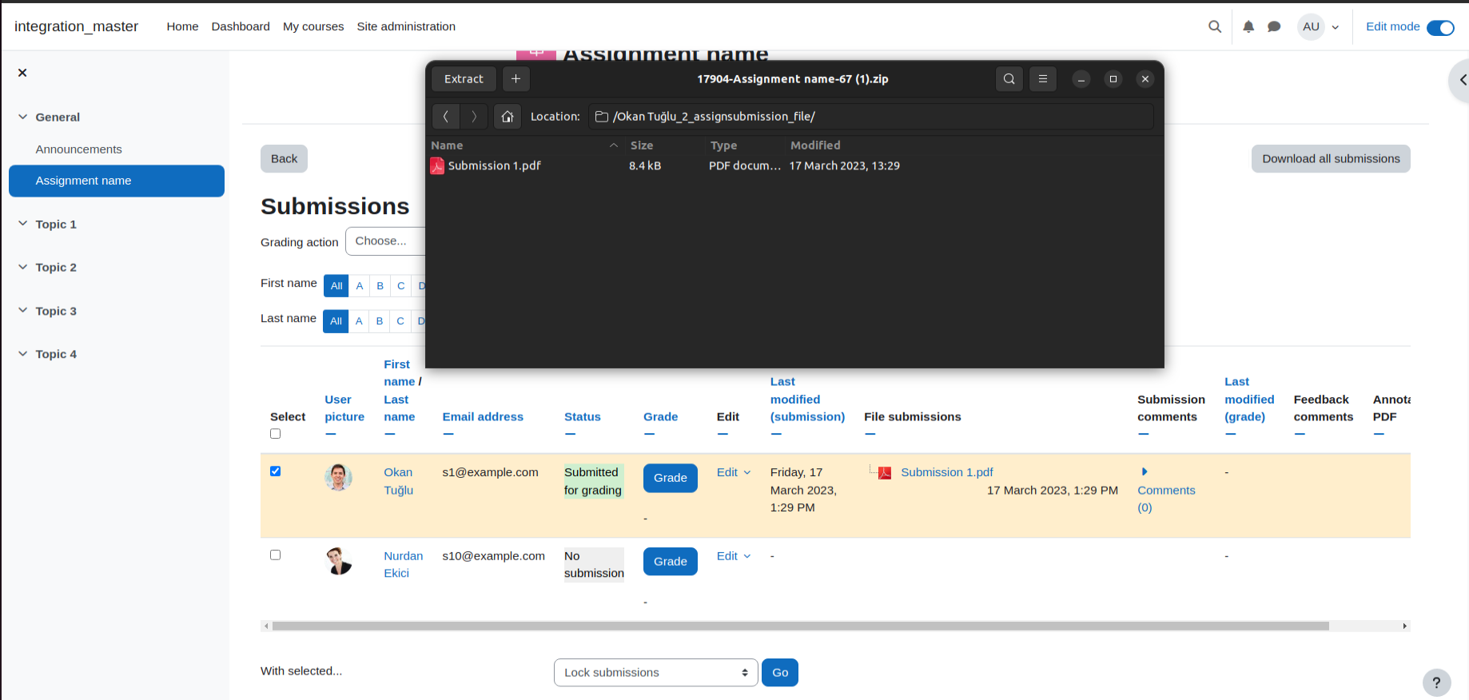Select Assignment name in course index

click(x=117, y=181)
